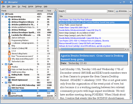Click Stevey's Blog Rants blogger icon
This screenshot has height=104, width=133.
click(x=9, y=54)
